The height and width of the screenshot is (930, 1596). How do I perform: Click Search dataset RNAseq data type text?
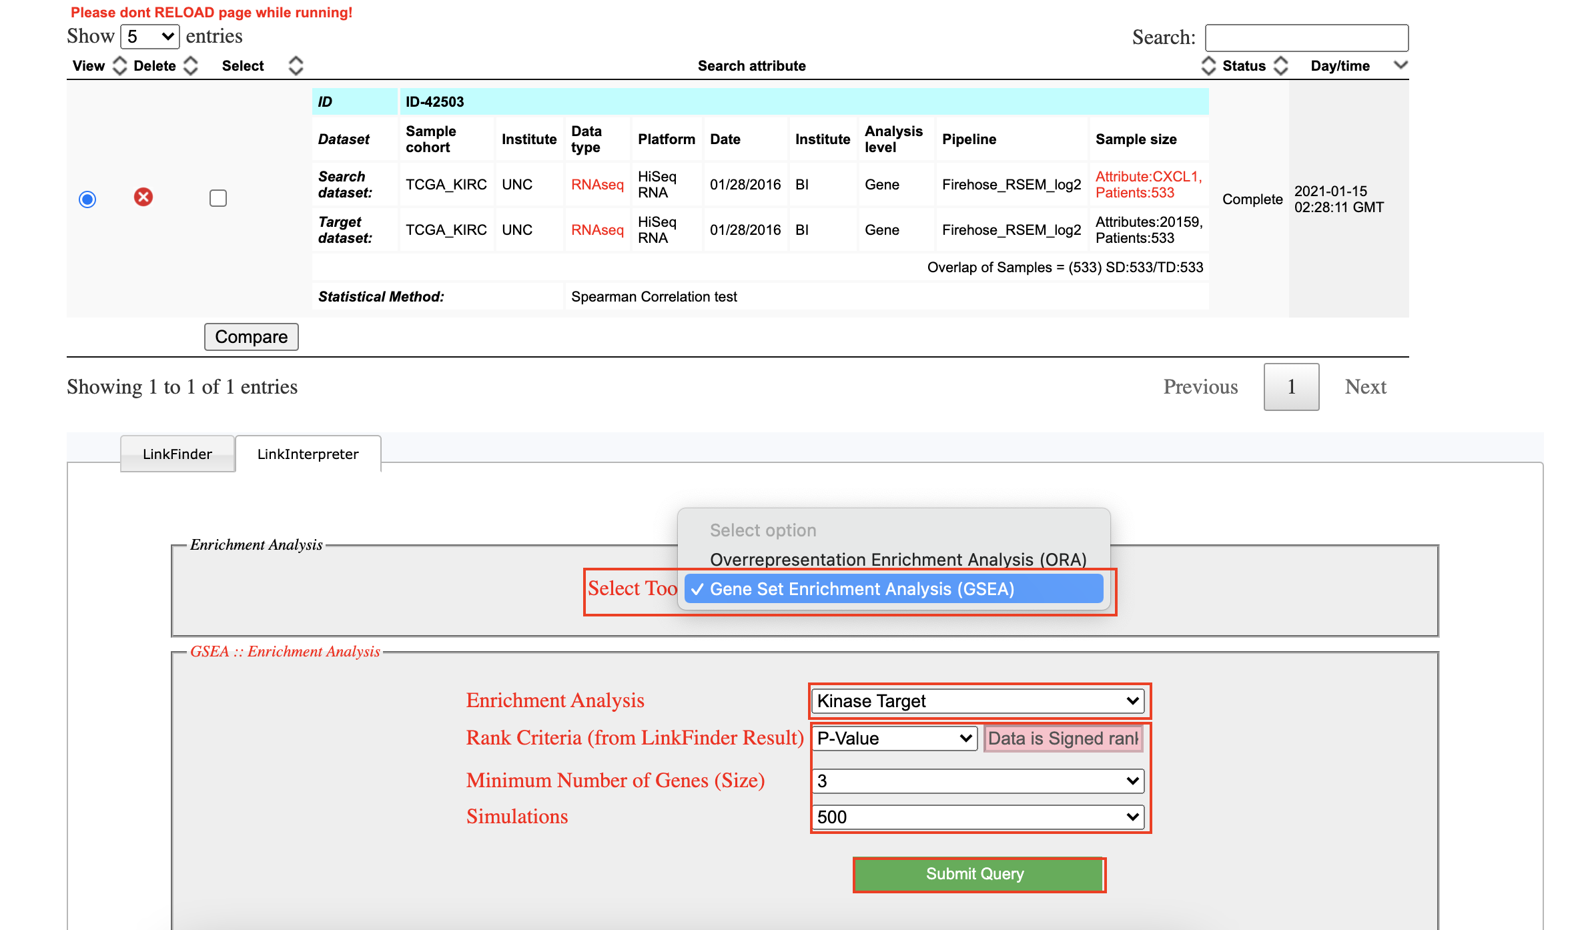click(597, 184)
